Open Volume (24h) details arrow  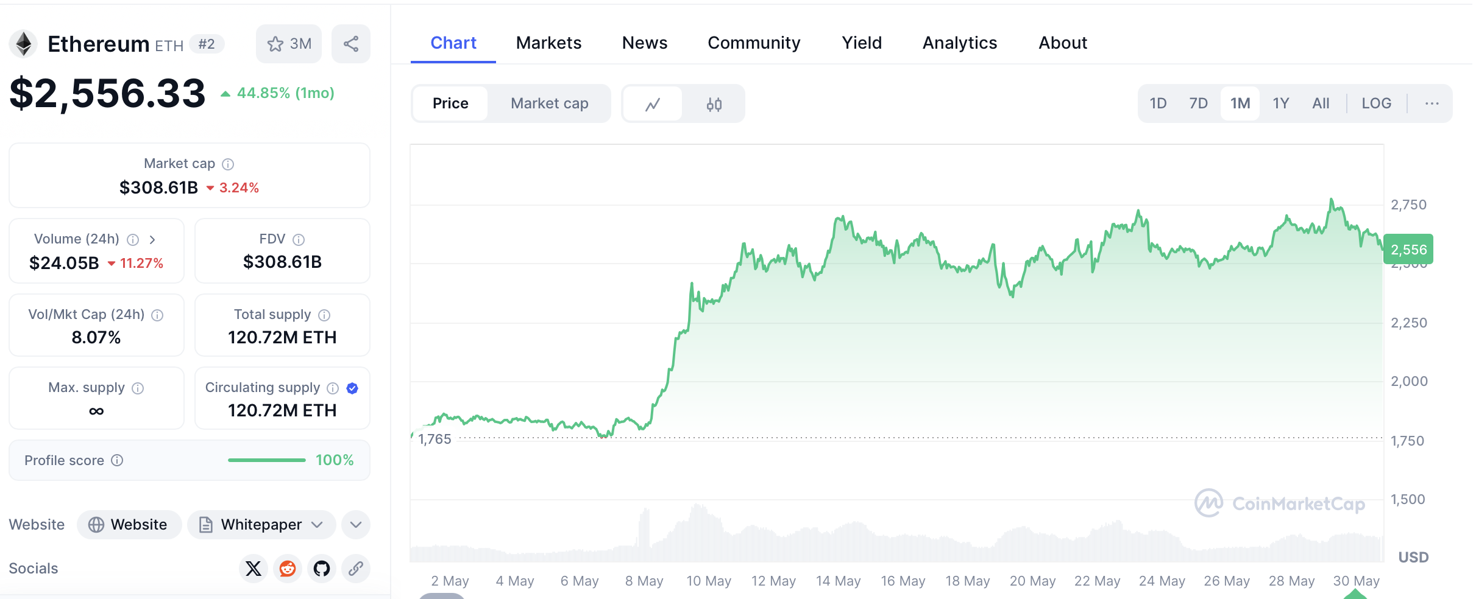[152, 240]
